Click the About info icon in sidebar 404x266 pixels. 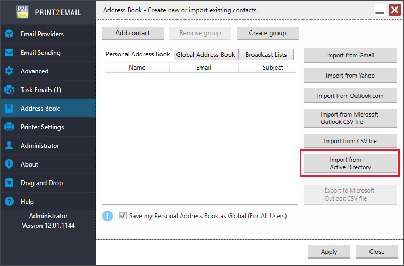(x=9, y=164)
